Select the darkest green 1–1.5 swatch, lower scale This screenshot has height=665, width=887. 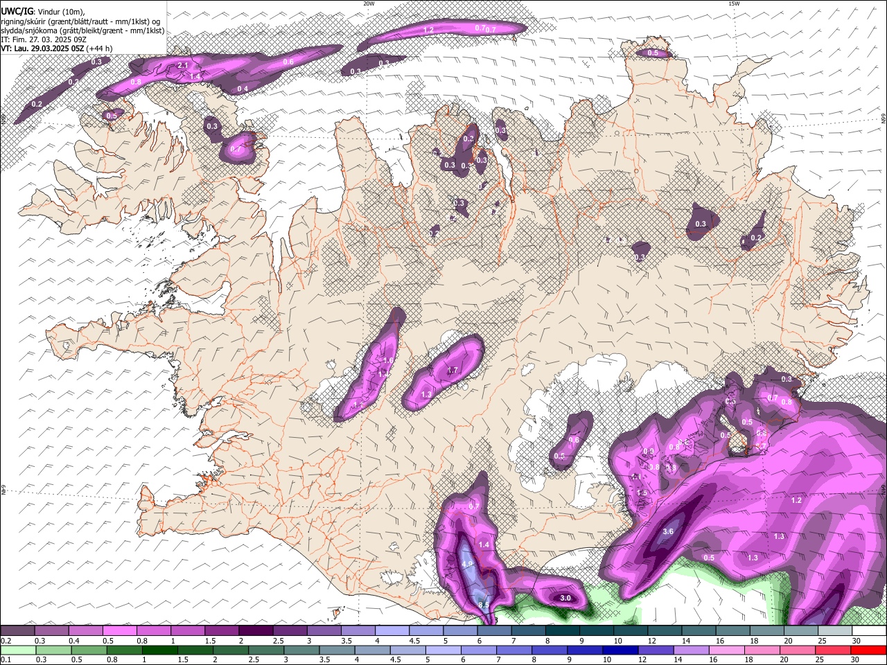160,650
